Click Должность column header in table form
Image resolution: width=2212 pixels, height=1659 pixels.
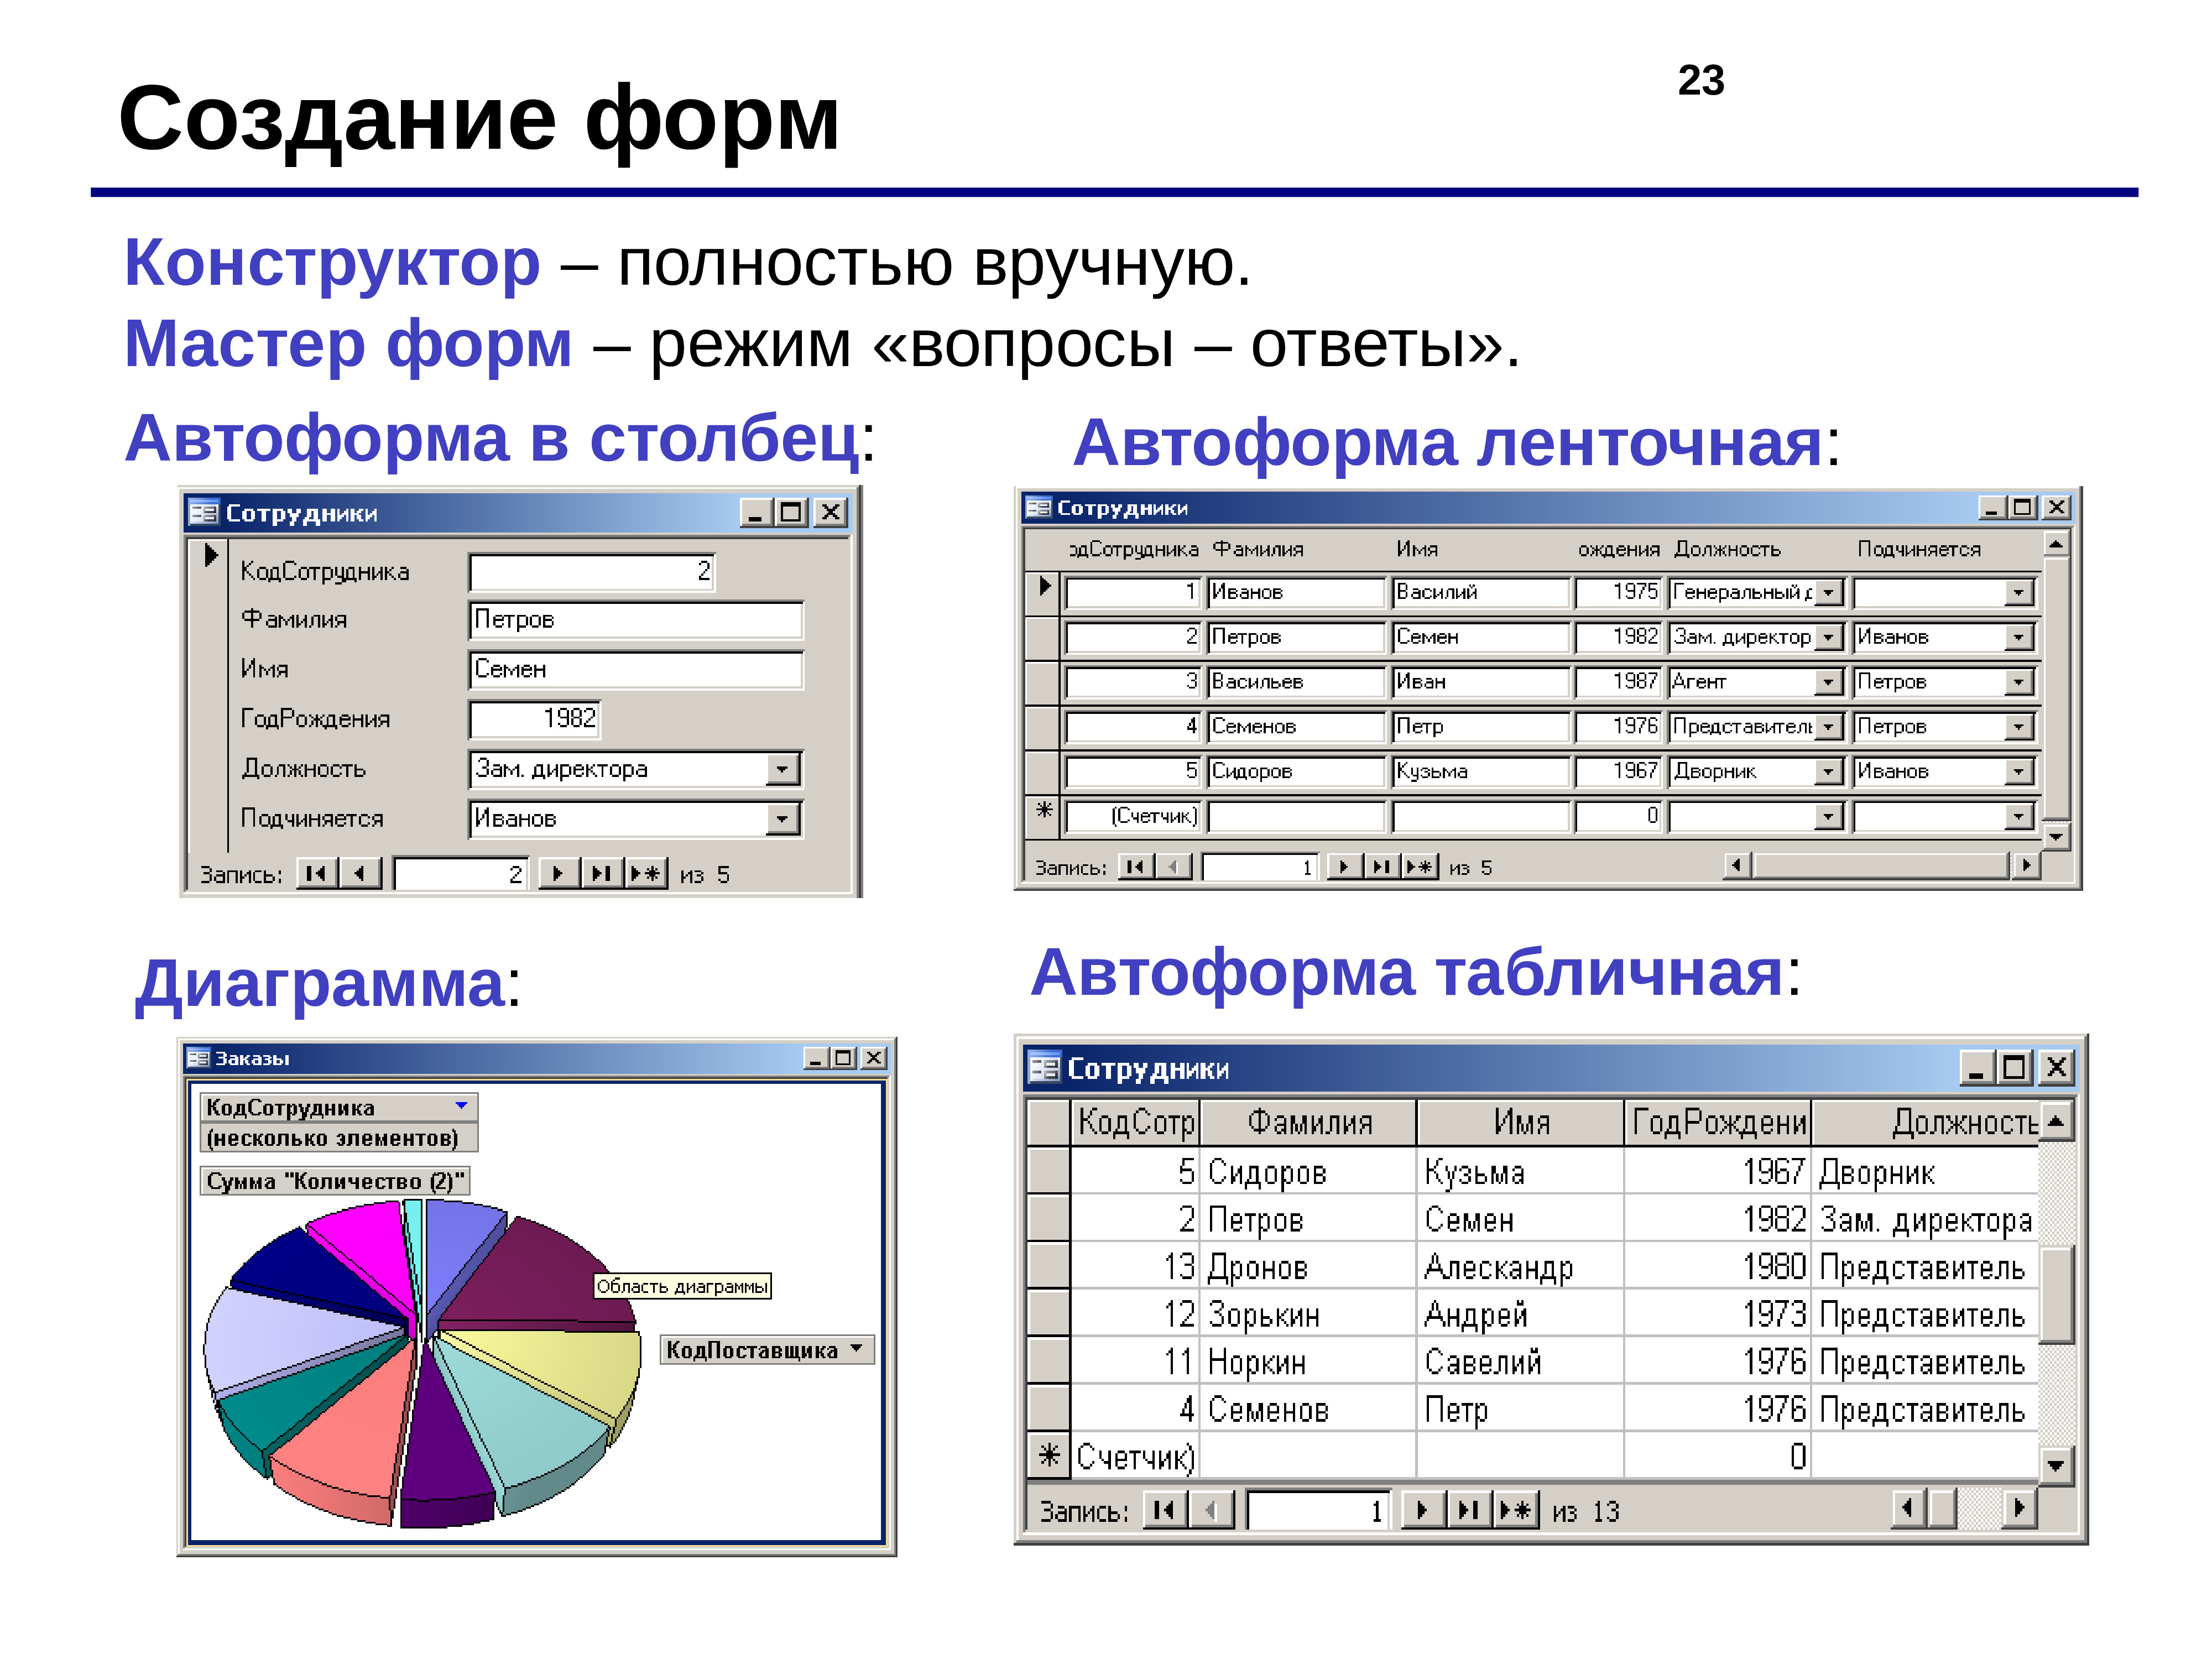point(1925,1122)
